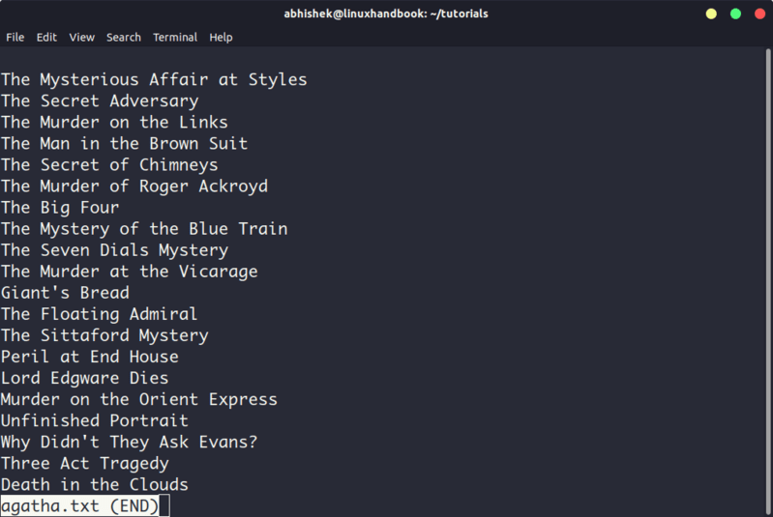Click line 'Peril at End House'

(x=90, y=357)
